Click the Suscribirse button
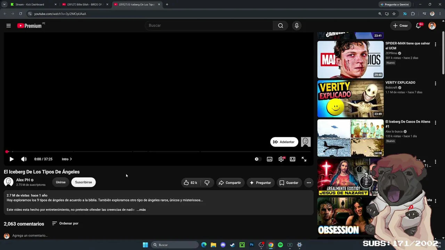This screenshot has height=250, width=445. [x=83, y=182]
